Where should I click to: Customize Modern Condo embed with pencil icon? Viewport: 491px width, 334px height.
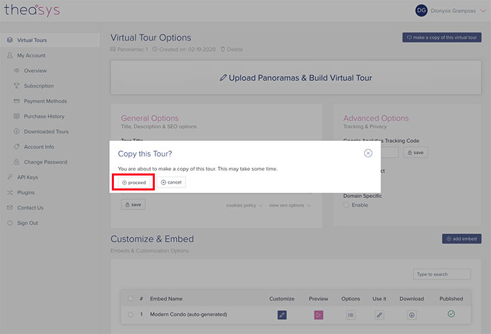point(282,315)
